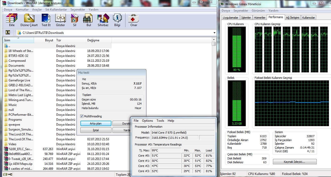Screen dimensions: 331x177
Task: Select the BT5R3-KDE-32 folder icon
Action: [x=6, y=56]
